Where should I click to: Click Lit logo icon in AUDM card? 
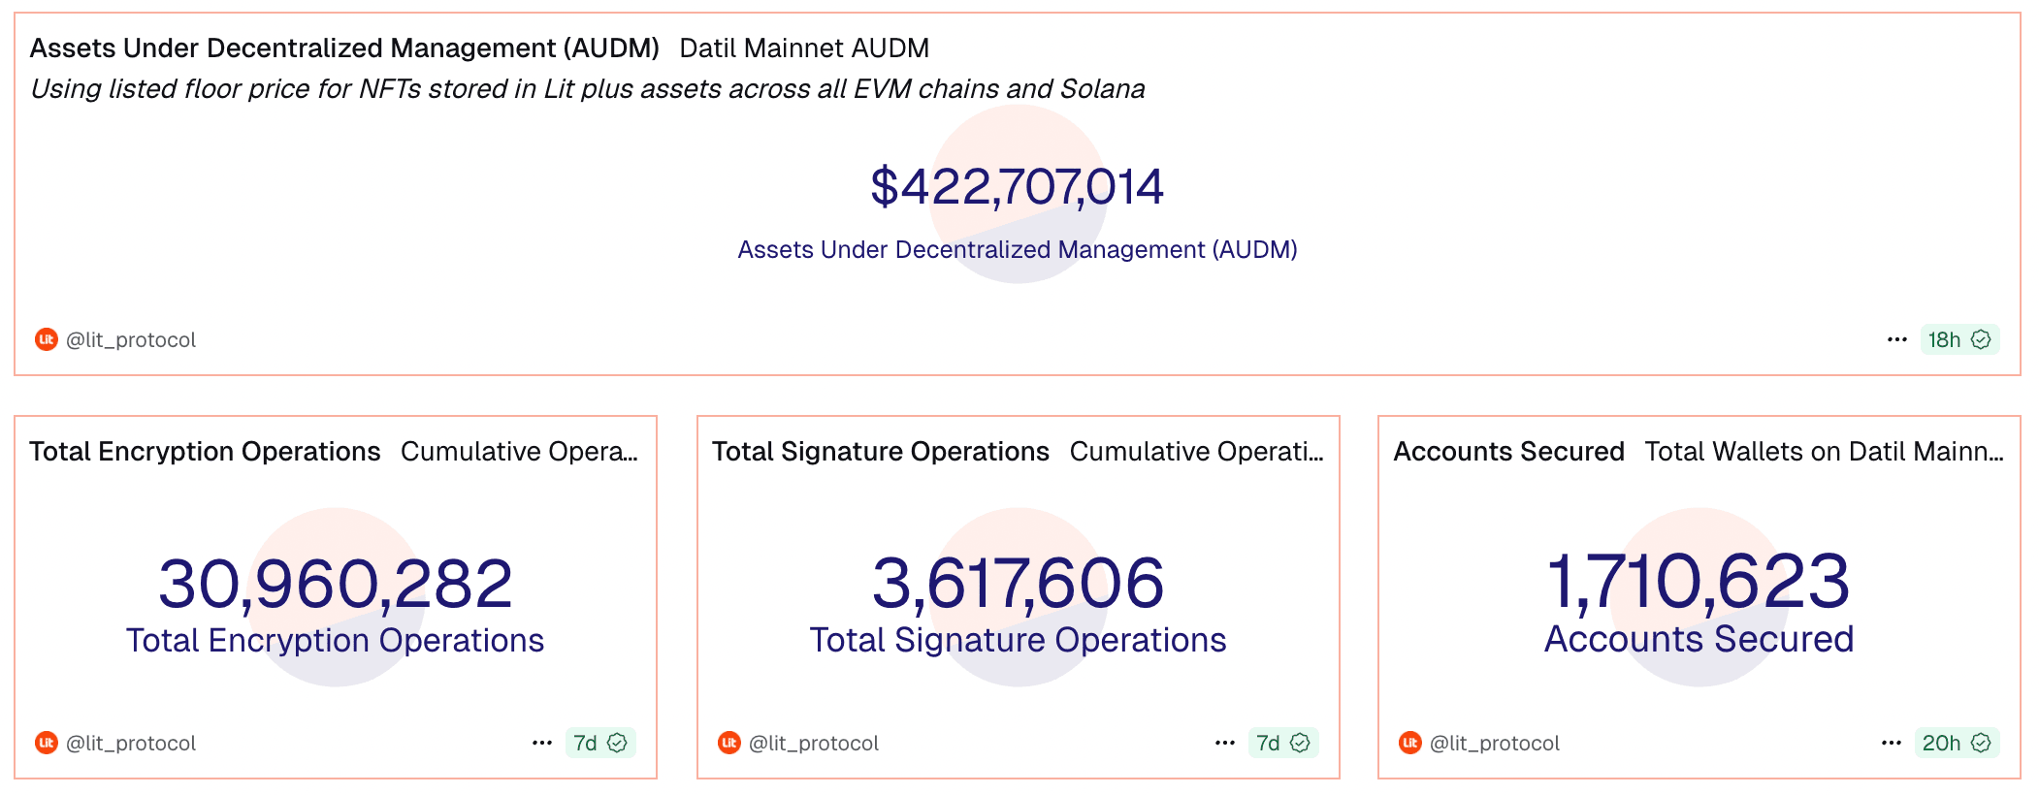pos(46,339)
